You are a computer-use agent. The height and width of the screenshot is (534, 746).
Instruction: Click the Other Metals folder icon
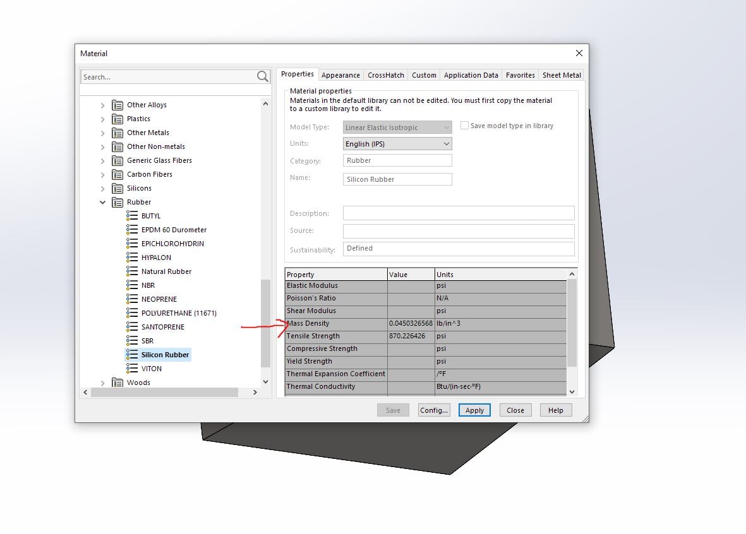pos(117,133)
